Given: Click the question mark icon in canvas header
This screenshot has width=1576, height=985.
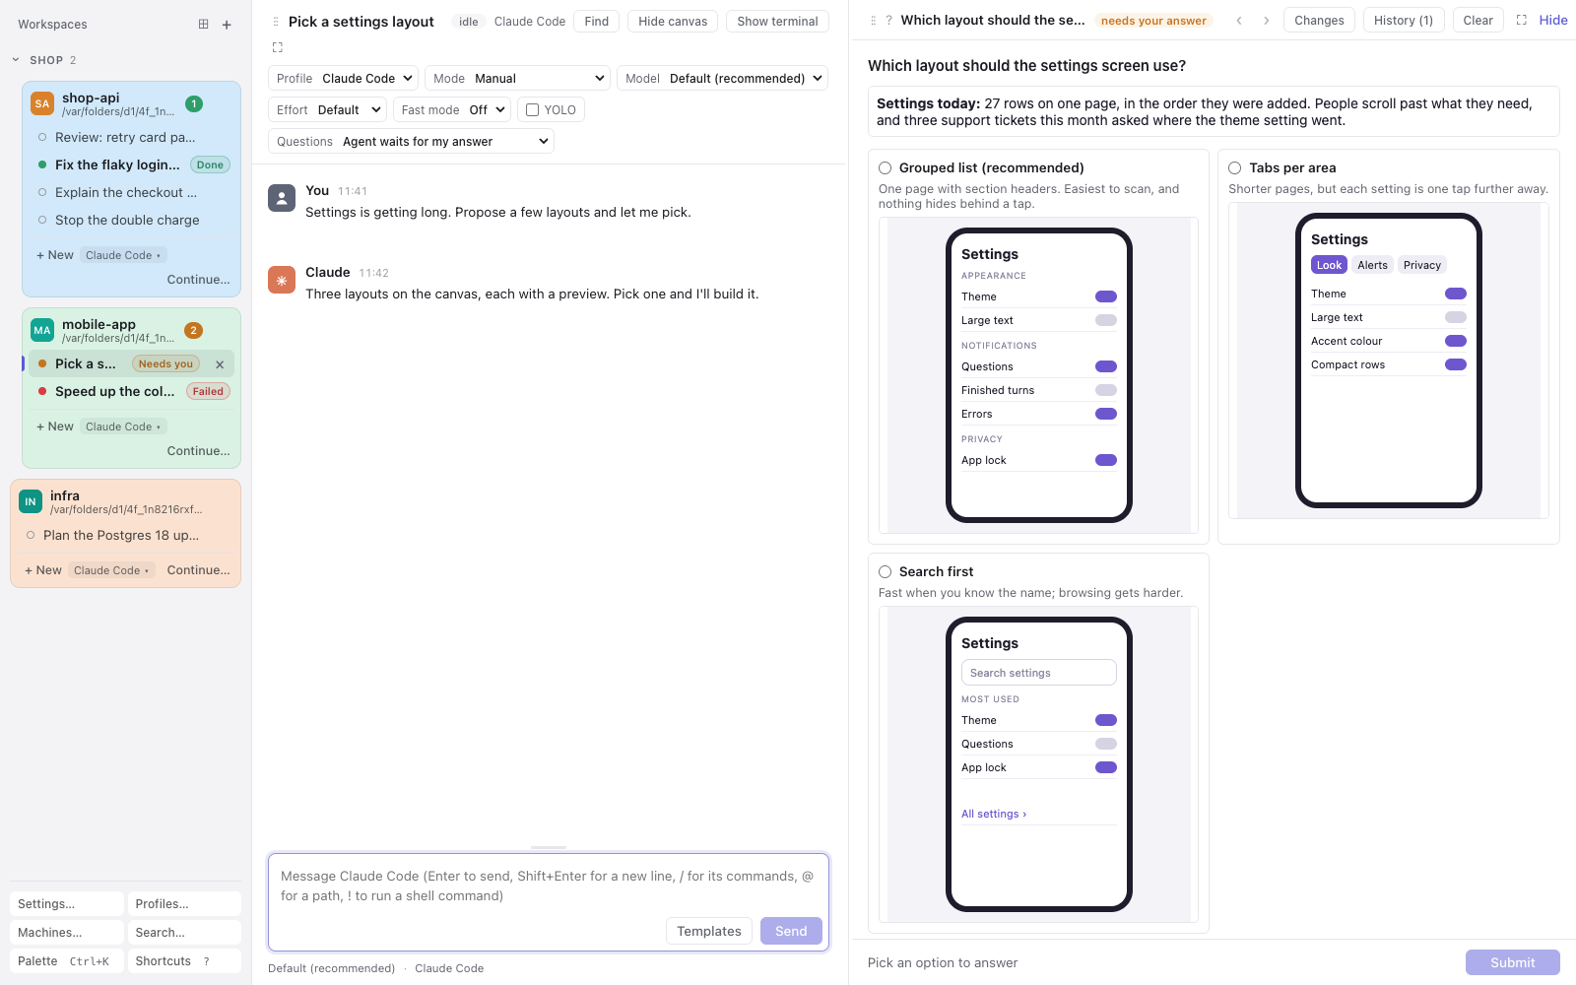Looking at the screenshot, I should pyautogui.click(x=888, y=21).
